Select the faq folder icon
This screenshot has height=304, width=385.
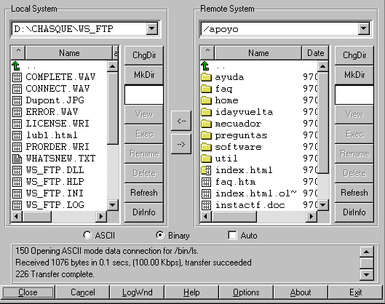206,89
